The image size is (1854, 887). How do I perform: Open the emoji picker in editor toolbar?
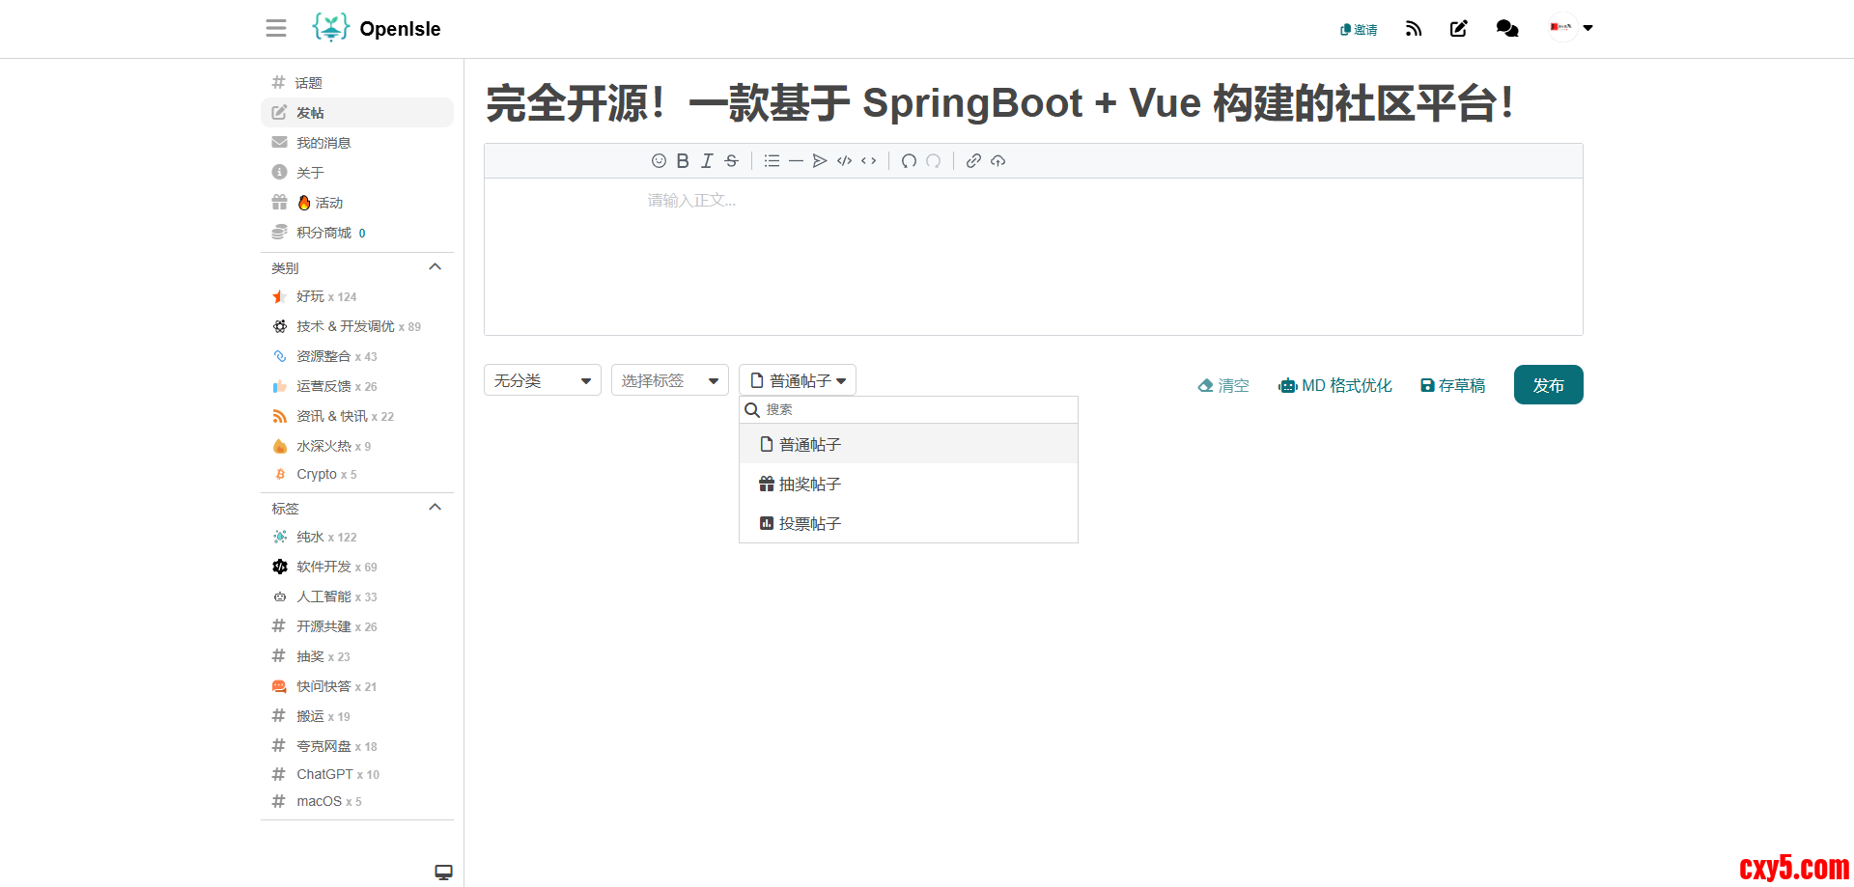(x=659, y=161)
